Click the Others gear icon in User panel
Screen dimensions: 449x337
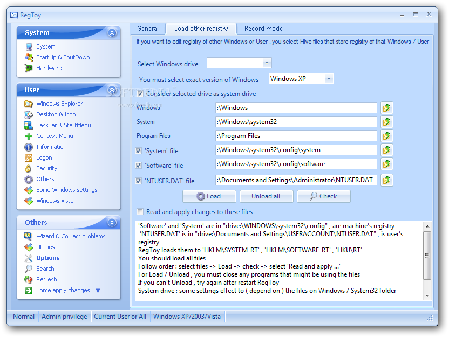[29, 180]
